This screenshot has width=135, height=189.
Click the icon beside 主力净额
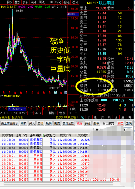pyautogui.click(x=97, y=100)
